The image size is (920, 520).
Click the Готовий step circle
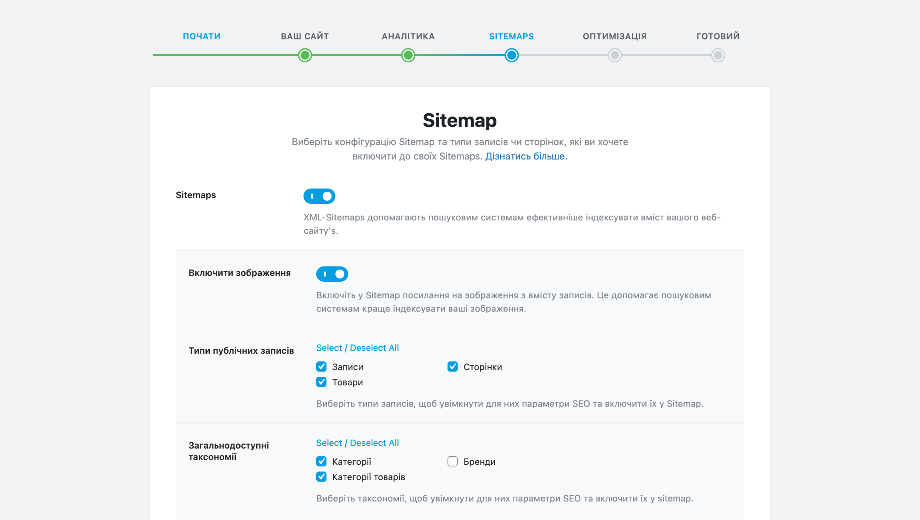718,55
